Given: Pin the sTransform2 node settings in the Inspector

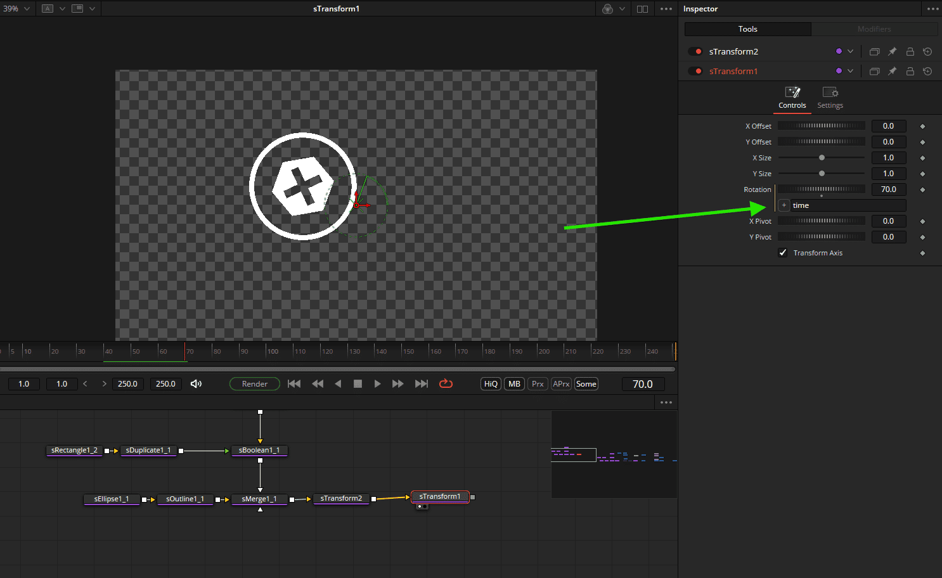Looking at the screenshot, I should [x=892, y=51].
